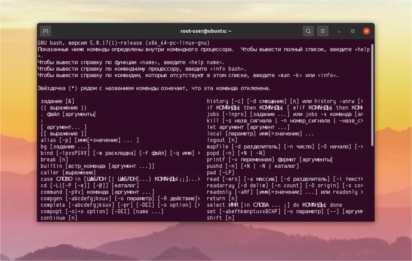Click the GNU bash version line
412x261 pixels.
click(x=125, y=43)
